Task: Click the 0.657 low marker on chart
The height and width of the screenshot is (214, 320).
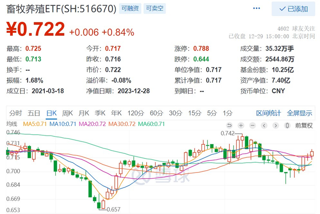Action: coord(114,209)
